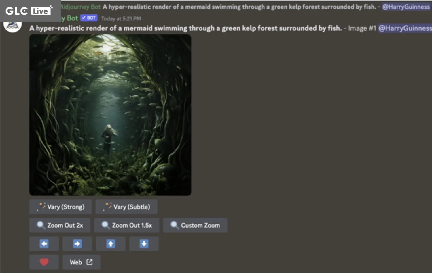Click the Midjourney Bot avatar
The height and width of the screenshot is (273, 432).
[13, 26]
